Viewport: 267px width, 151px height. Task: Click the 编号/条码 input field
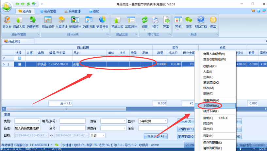(x=72, y=121)
